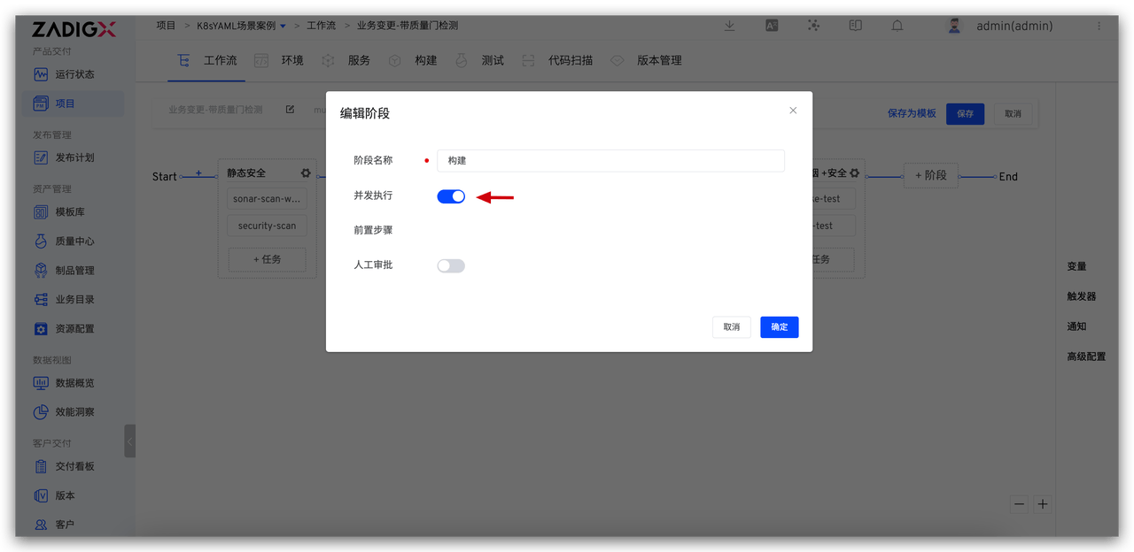
Task: Click gear icon on 静态安全 stage
Action: click(306, 173)
